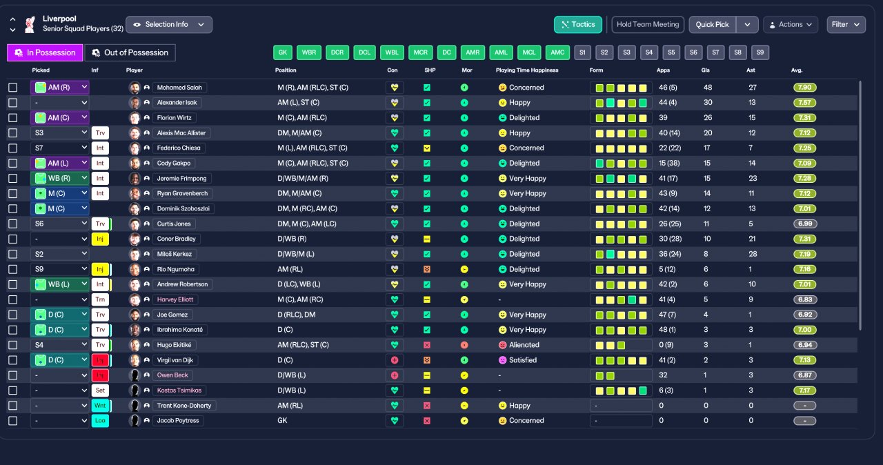This screenshot has width=883, height=465.
Task: Switch to the Out of Possession tab
Action: point(130,52)
